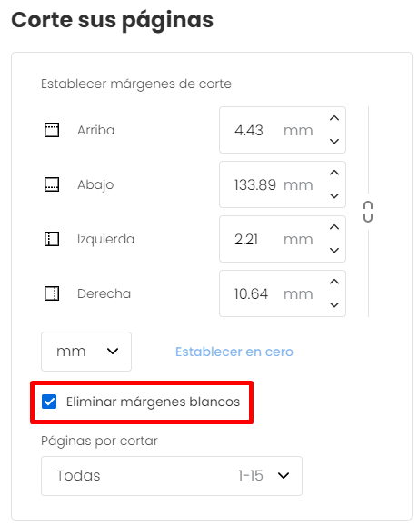Increase the Izquierda margin value
Screen dimensions: 418x526
point(334,227)
